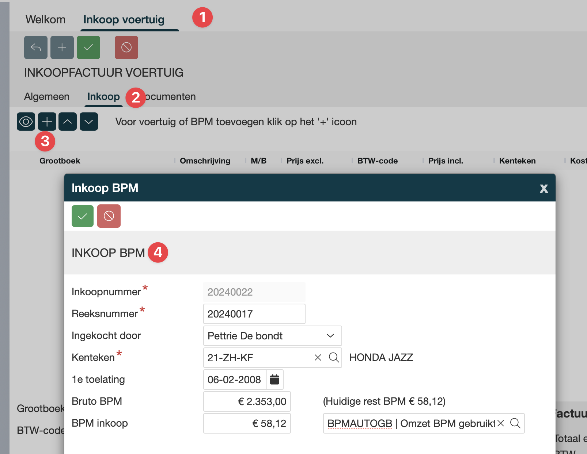The image size is (587, 454).
Task: Cancel Inkoop BPM dialog with red button
Action: coord(109,216)
